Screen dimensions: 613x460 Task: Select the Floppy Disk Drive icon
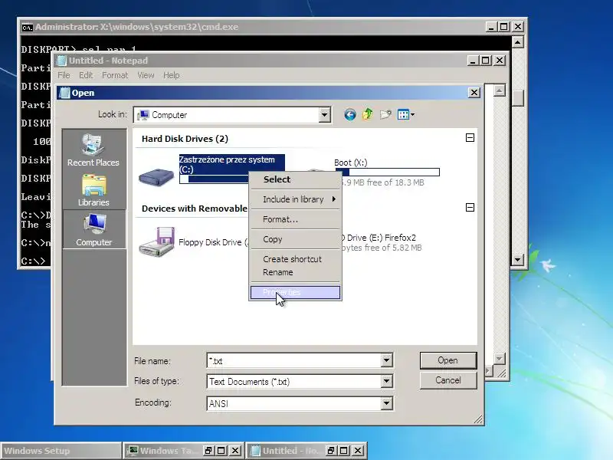tap(157, 242)
